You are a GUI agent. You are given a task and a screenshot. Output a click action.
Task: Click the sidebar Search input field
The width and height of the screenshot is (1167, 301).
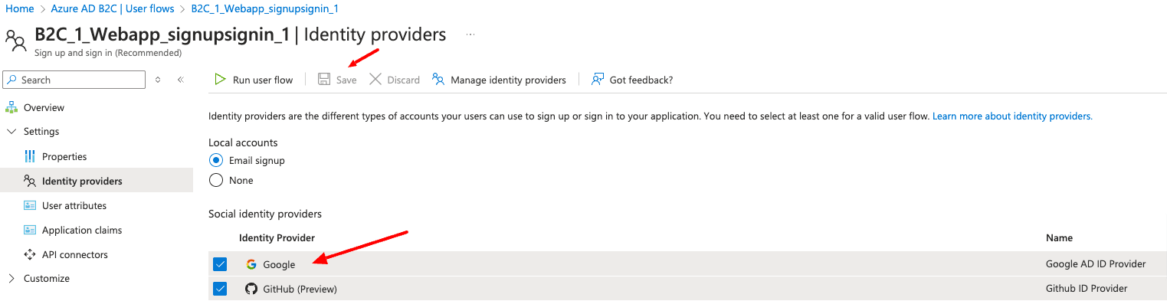click(x=74, y=80)
